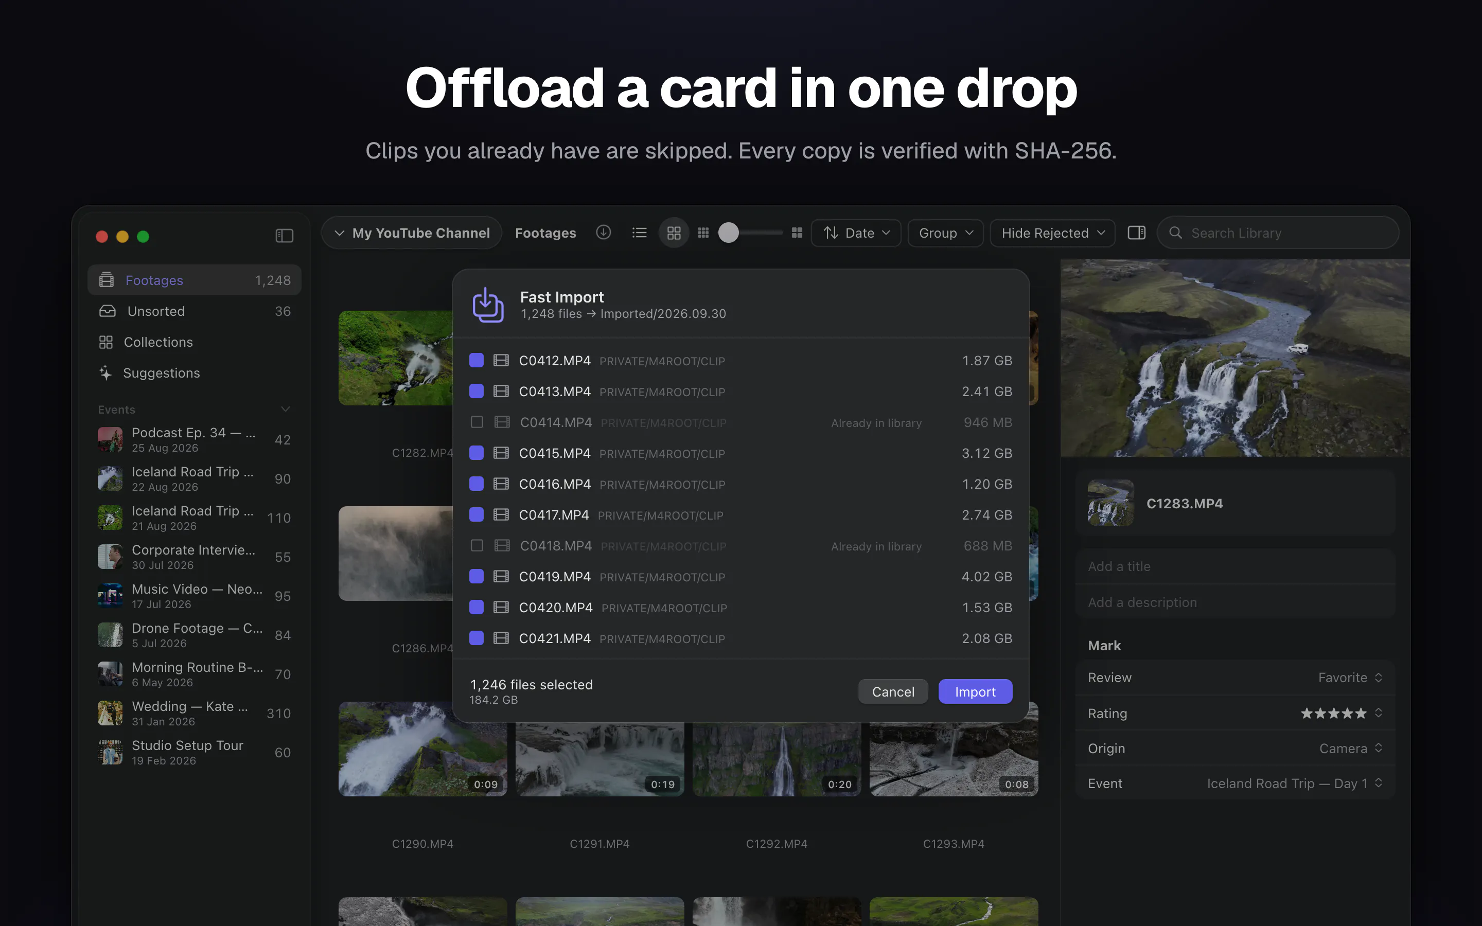This screenshot has height=926, width=1482.
Task: Open the My YouTube Channel library dropdown
Action: 412,233
